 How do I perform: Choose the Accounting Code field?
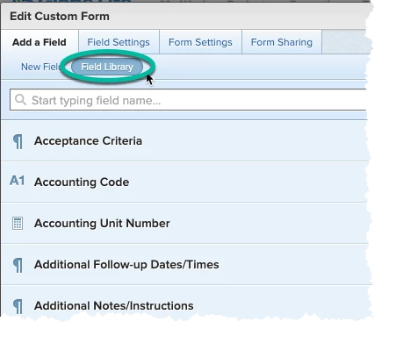coord(184,182)
